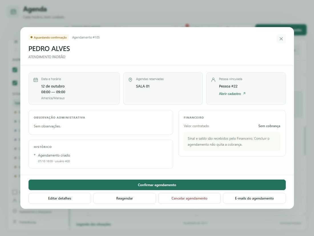This screenshot has width=314, height=236.
Task: Open the Abrir cadastro link
Action: (x=232, y=94)
